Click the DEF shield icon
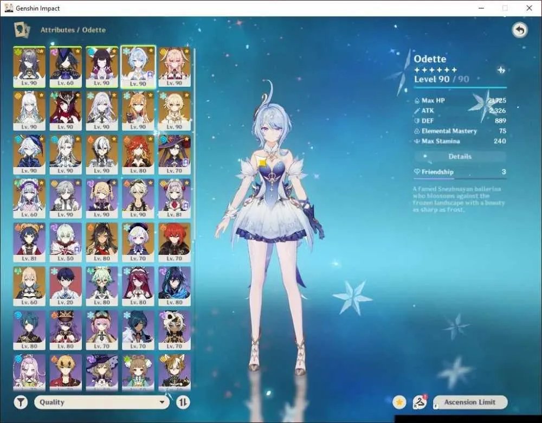542x423 pixels. (417, 121)
